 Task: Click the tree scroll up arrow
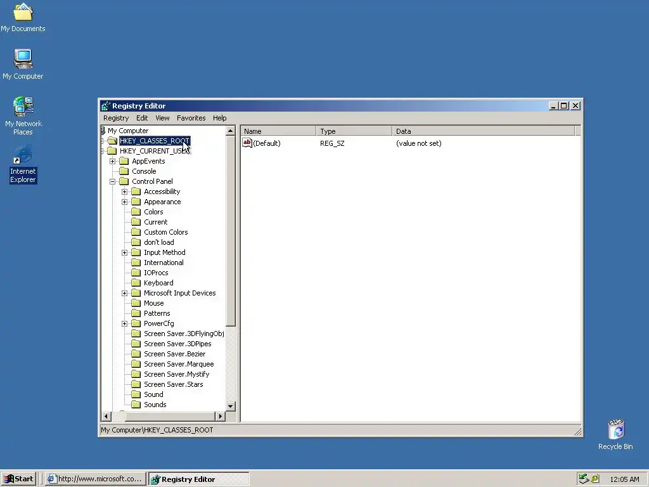(x=231, y=131)
